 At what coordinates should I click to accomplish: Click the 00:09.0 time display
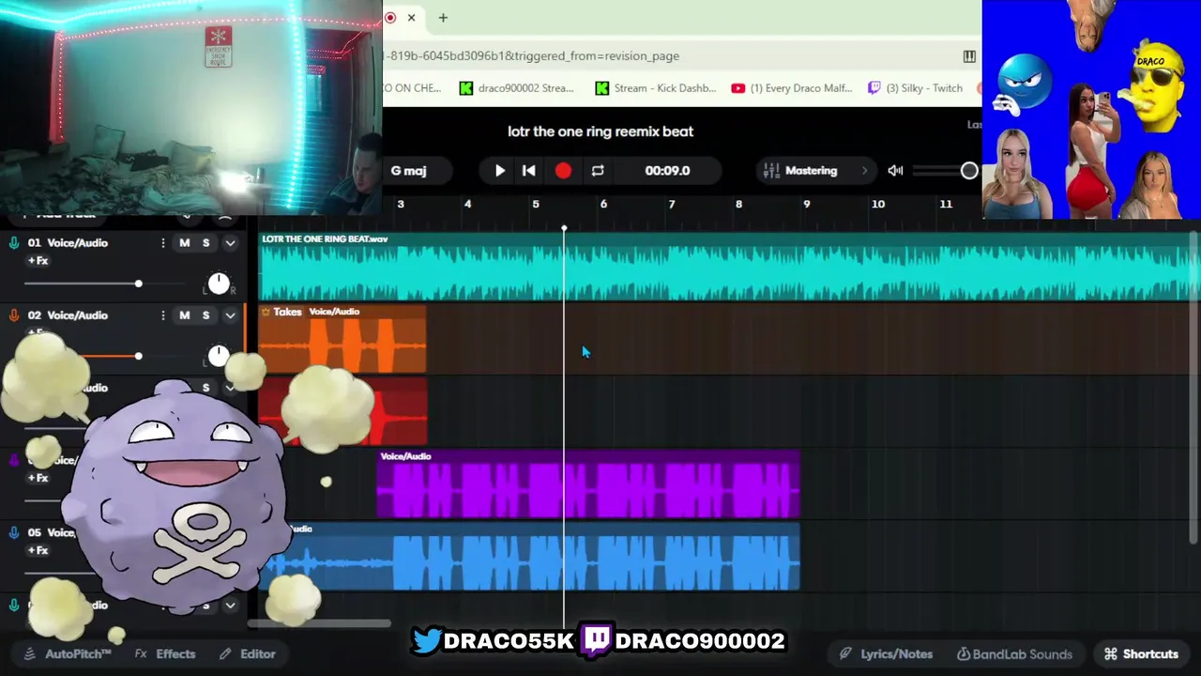coord(667,171)
